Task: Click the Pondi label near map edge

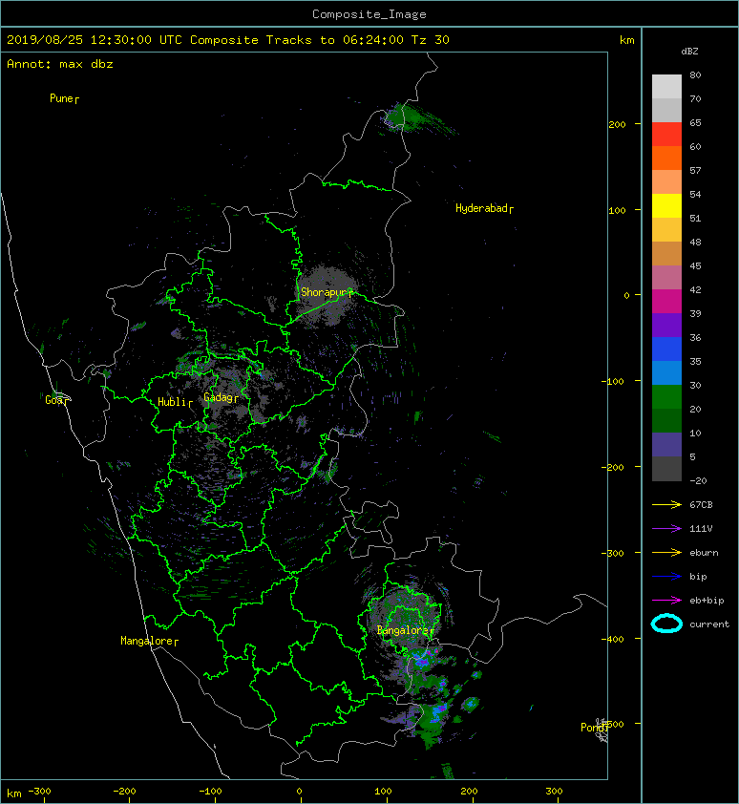Action: (x=594, y=728)
